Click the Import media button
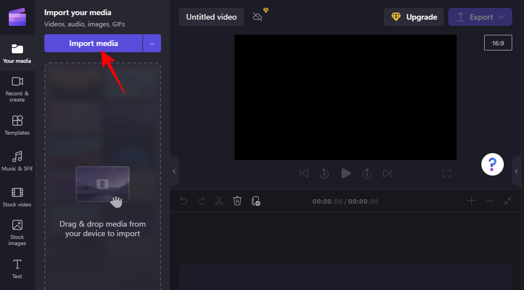This screenshot has width=524, height=290. click(93, 43)
